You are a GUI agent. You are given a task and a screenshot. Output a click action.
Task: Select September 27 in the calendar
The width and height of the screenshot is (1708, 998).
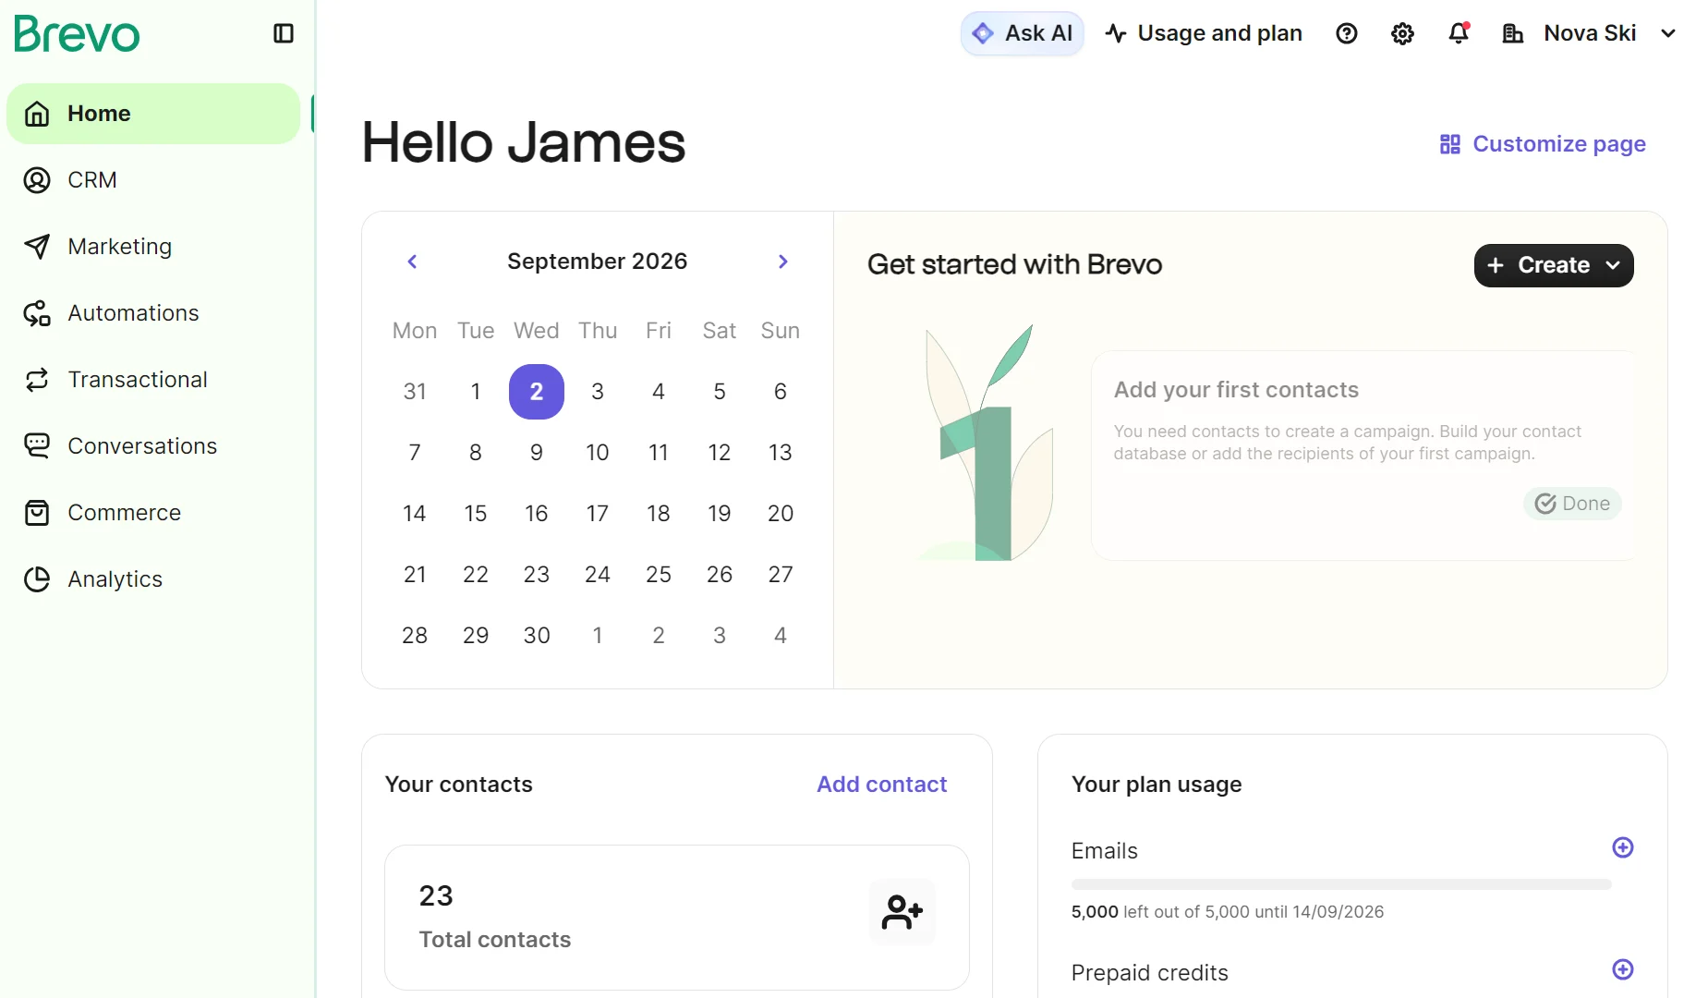(781, 575)
